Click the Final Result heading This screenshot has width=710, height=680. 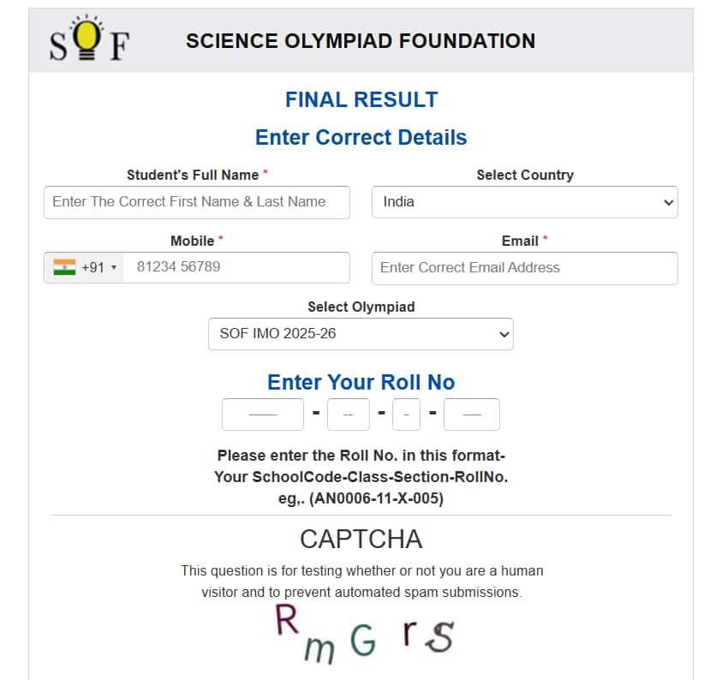click(361, 99)
